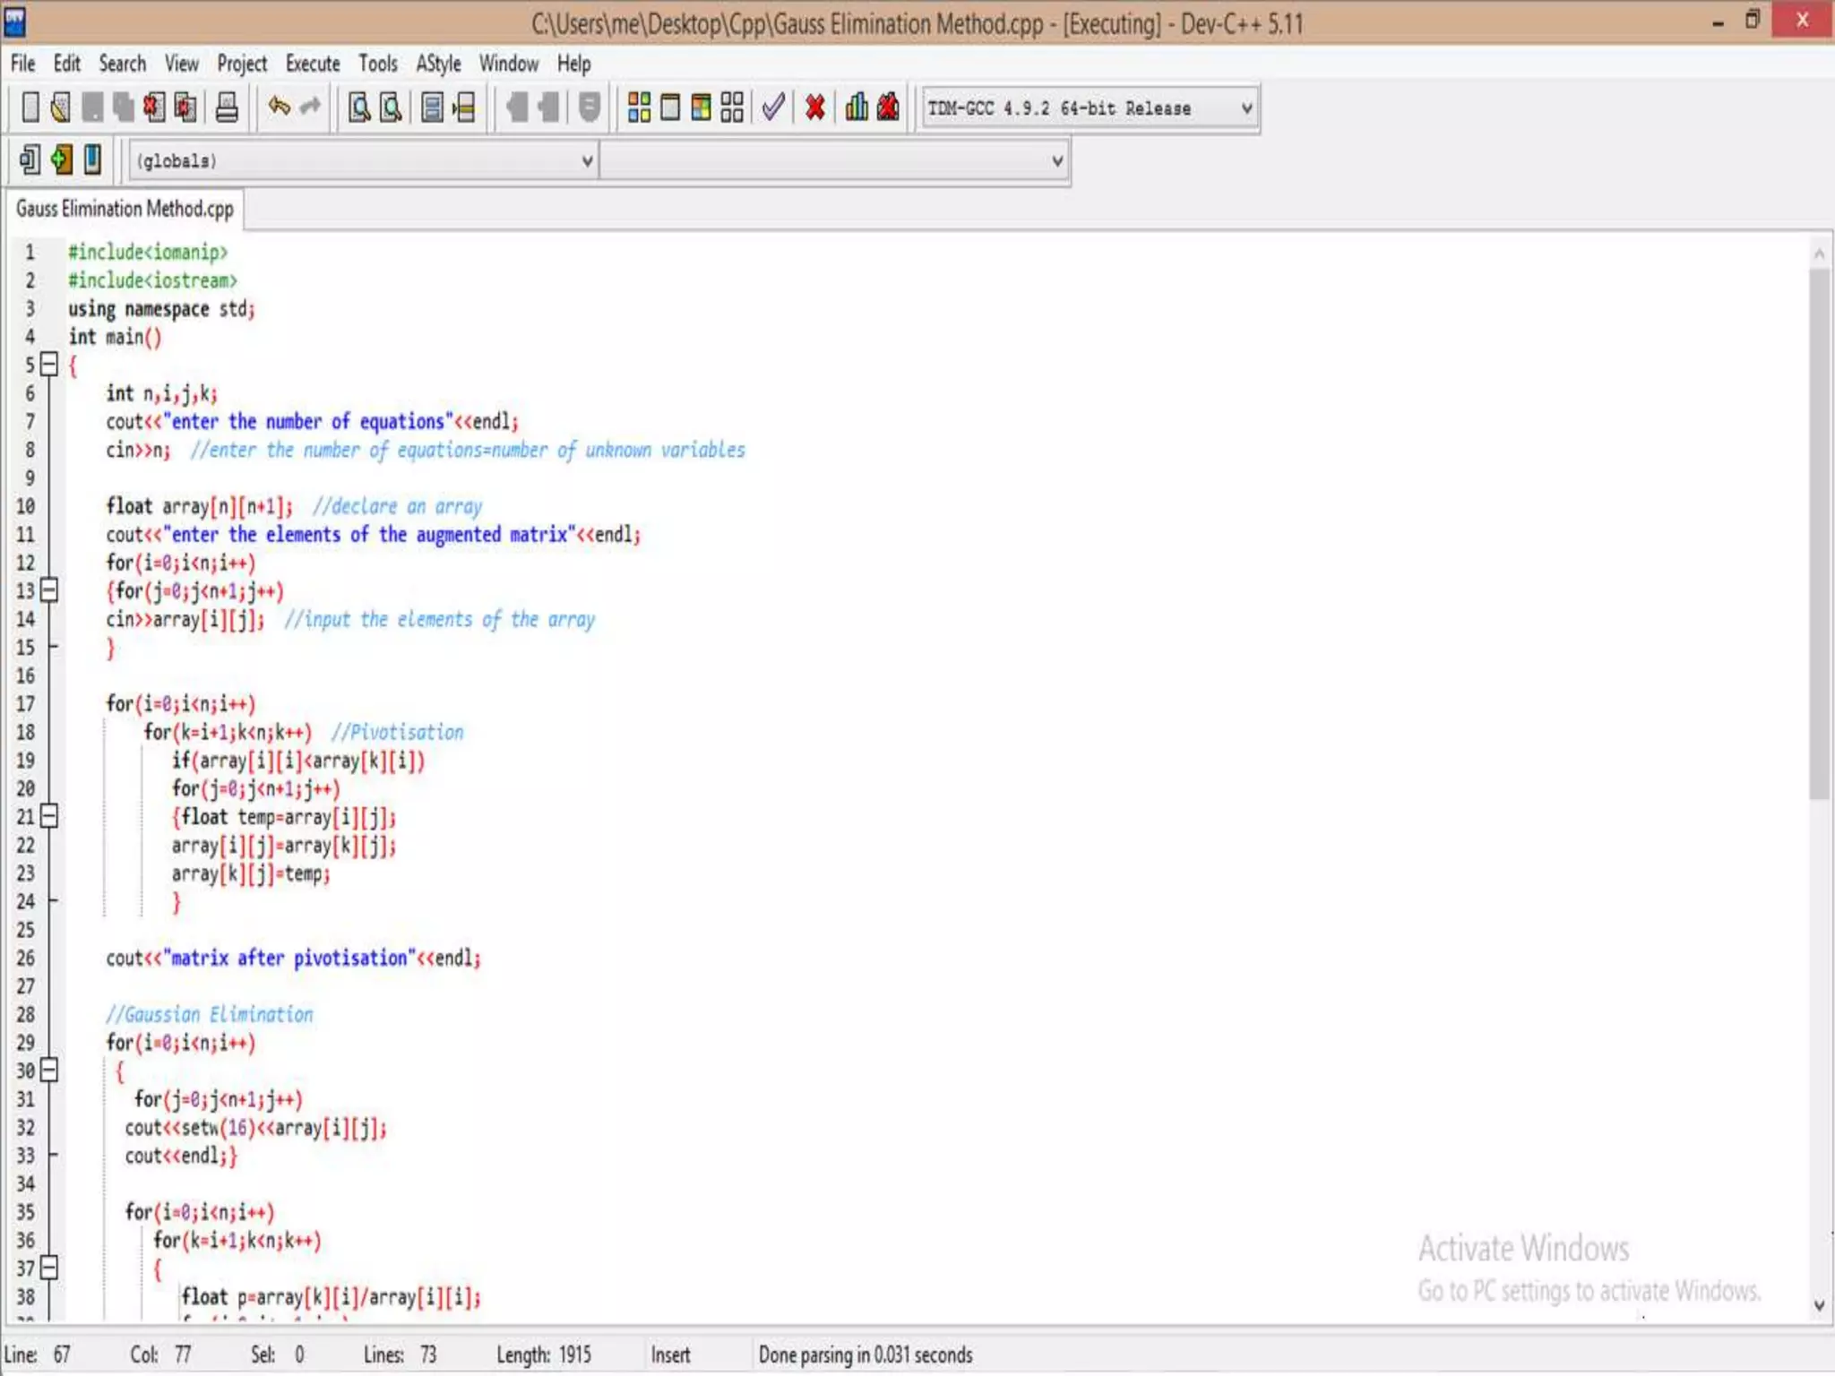Select the Gauss Elimination Method.cpp tab
The image size is (1835, 1376).
click(125, 209)
